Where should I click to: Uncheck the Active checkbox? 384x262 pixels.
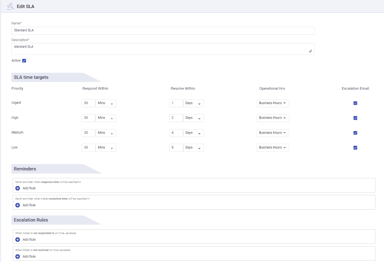click(24, 61)
